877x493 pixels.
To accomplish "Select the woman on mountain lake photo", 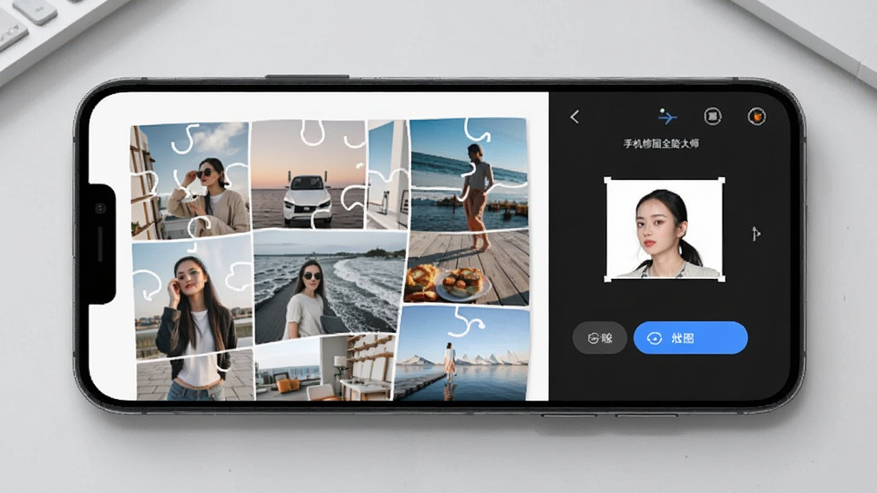I will click(462, 353).
